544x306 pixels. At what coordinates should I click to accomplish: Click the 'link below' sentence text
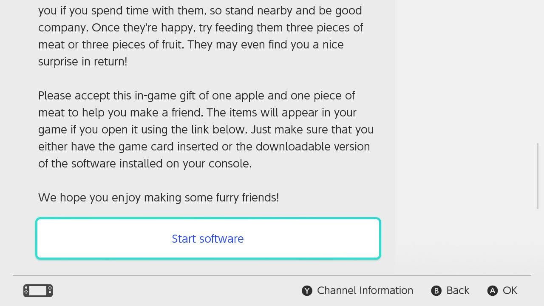[206, 130]
